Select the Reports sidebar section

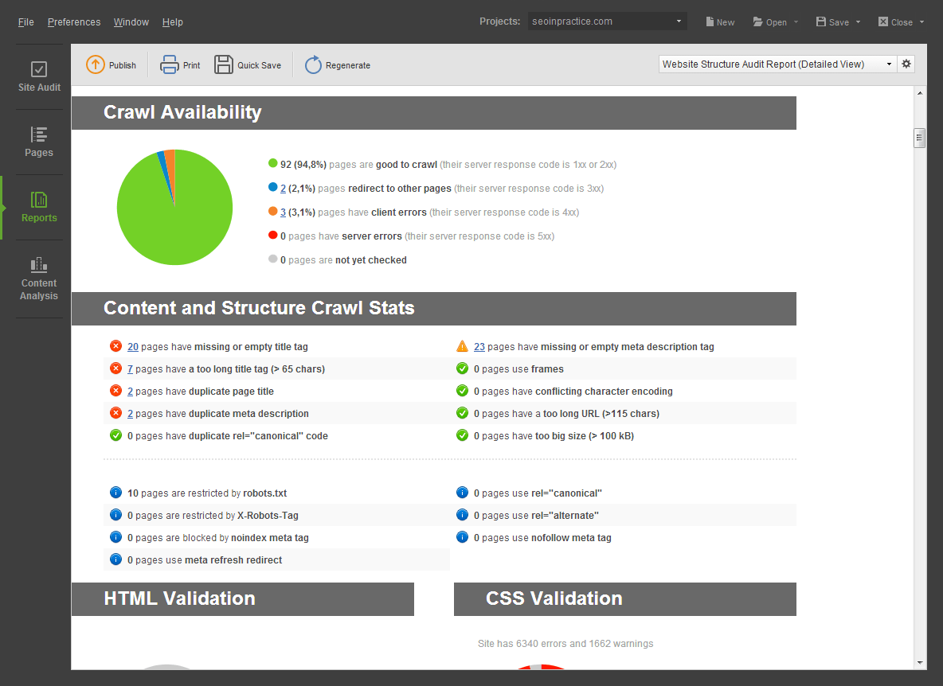coord(39,207)
